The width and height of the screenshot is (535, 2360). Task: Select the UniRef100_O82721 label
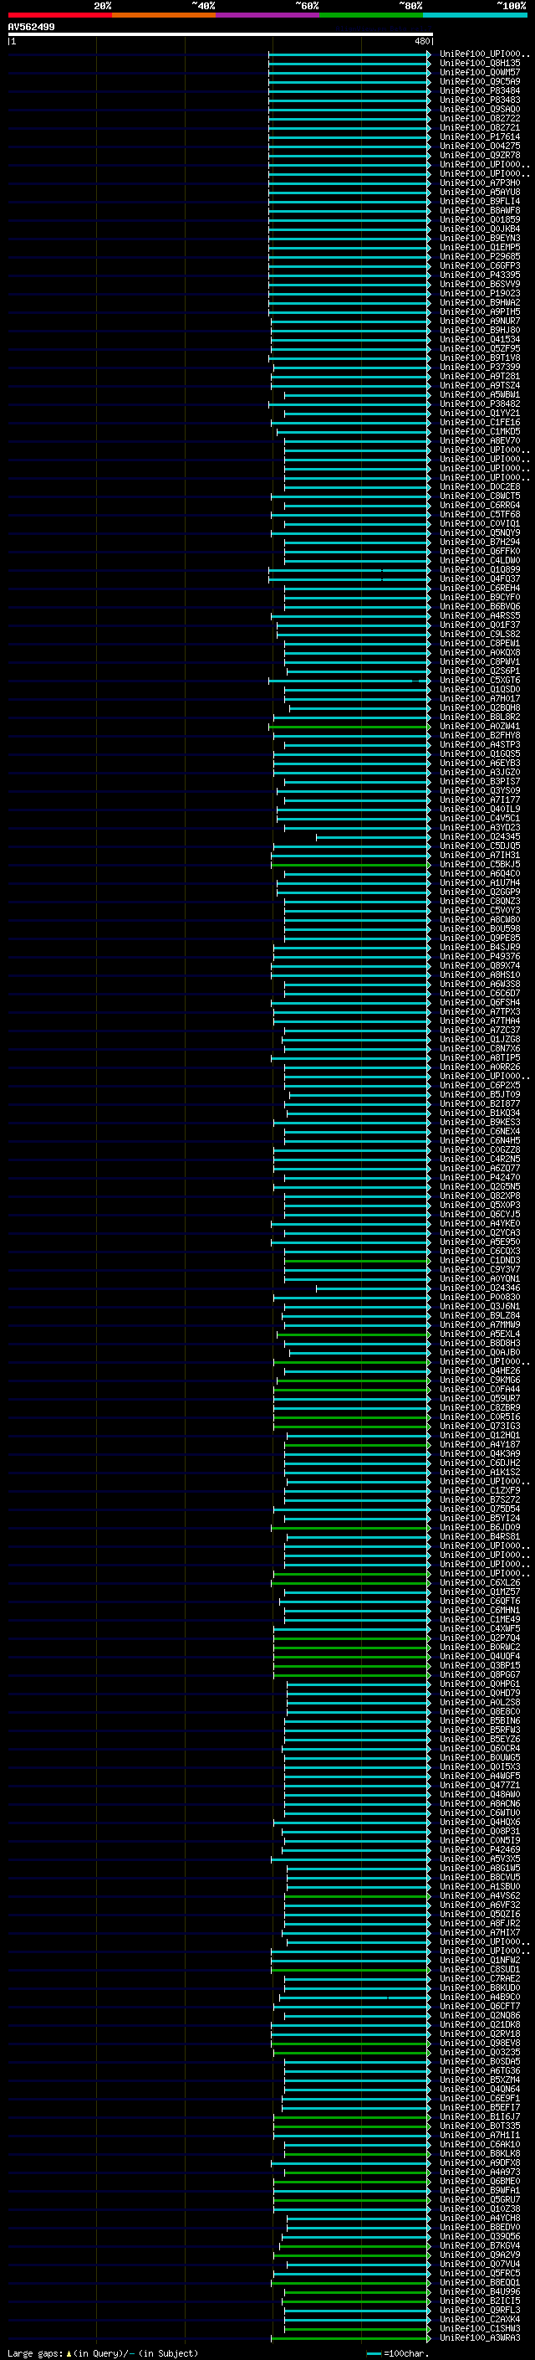(x=480, y=127)
